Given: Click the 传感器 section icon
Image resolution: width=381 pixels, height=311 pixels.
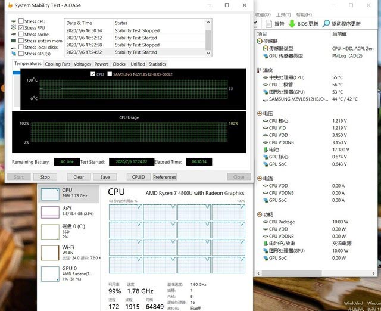Looking at the screenshot, I should point(260,41).
